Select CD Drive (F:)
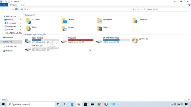Viewport: 191px width, 107px height. tap(140, 40)
